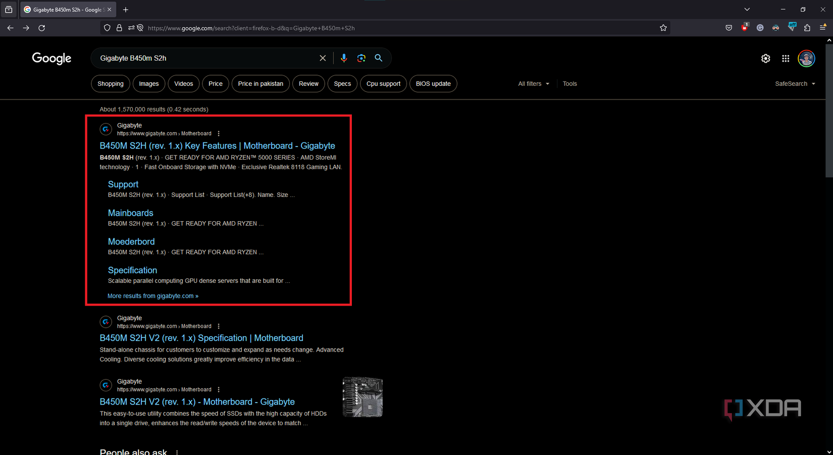Click the Save to Pocket icon
833x455 pixels.
click(x=728, y=28)
